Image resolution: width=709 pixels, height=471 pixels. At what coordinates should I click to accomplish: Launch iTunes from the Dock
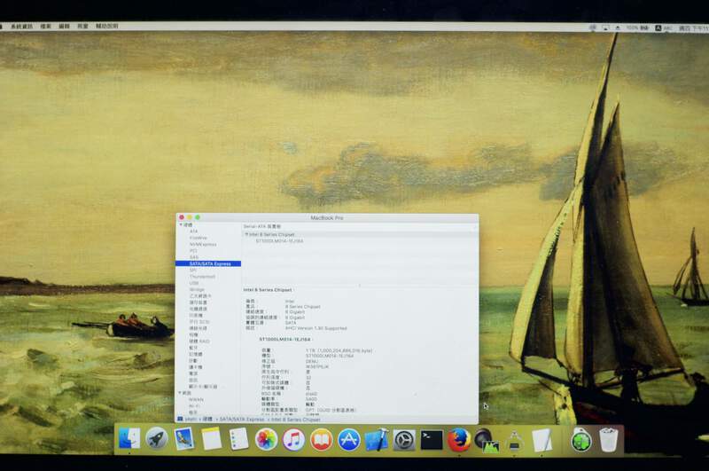tap(294, 440)
